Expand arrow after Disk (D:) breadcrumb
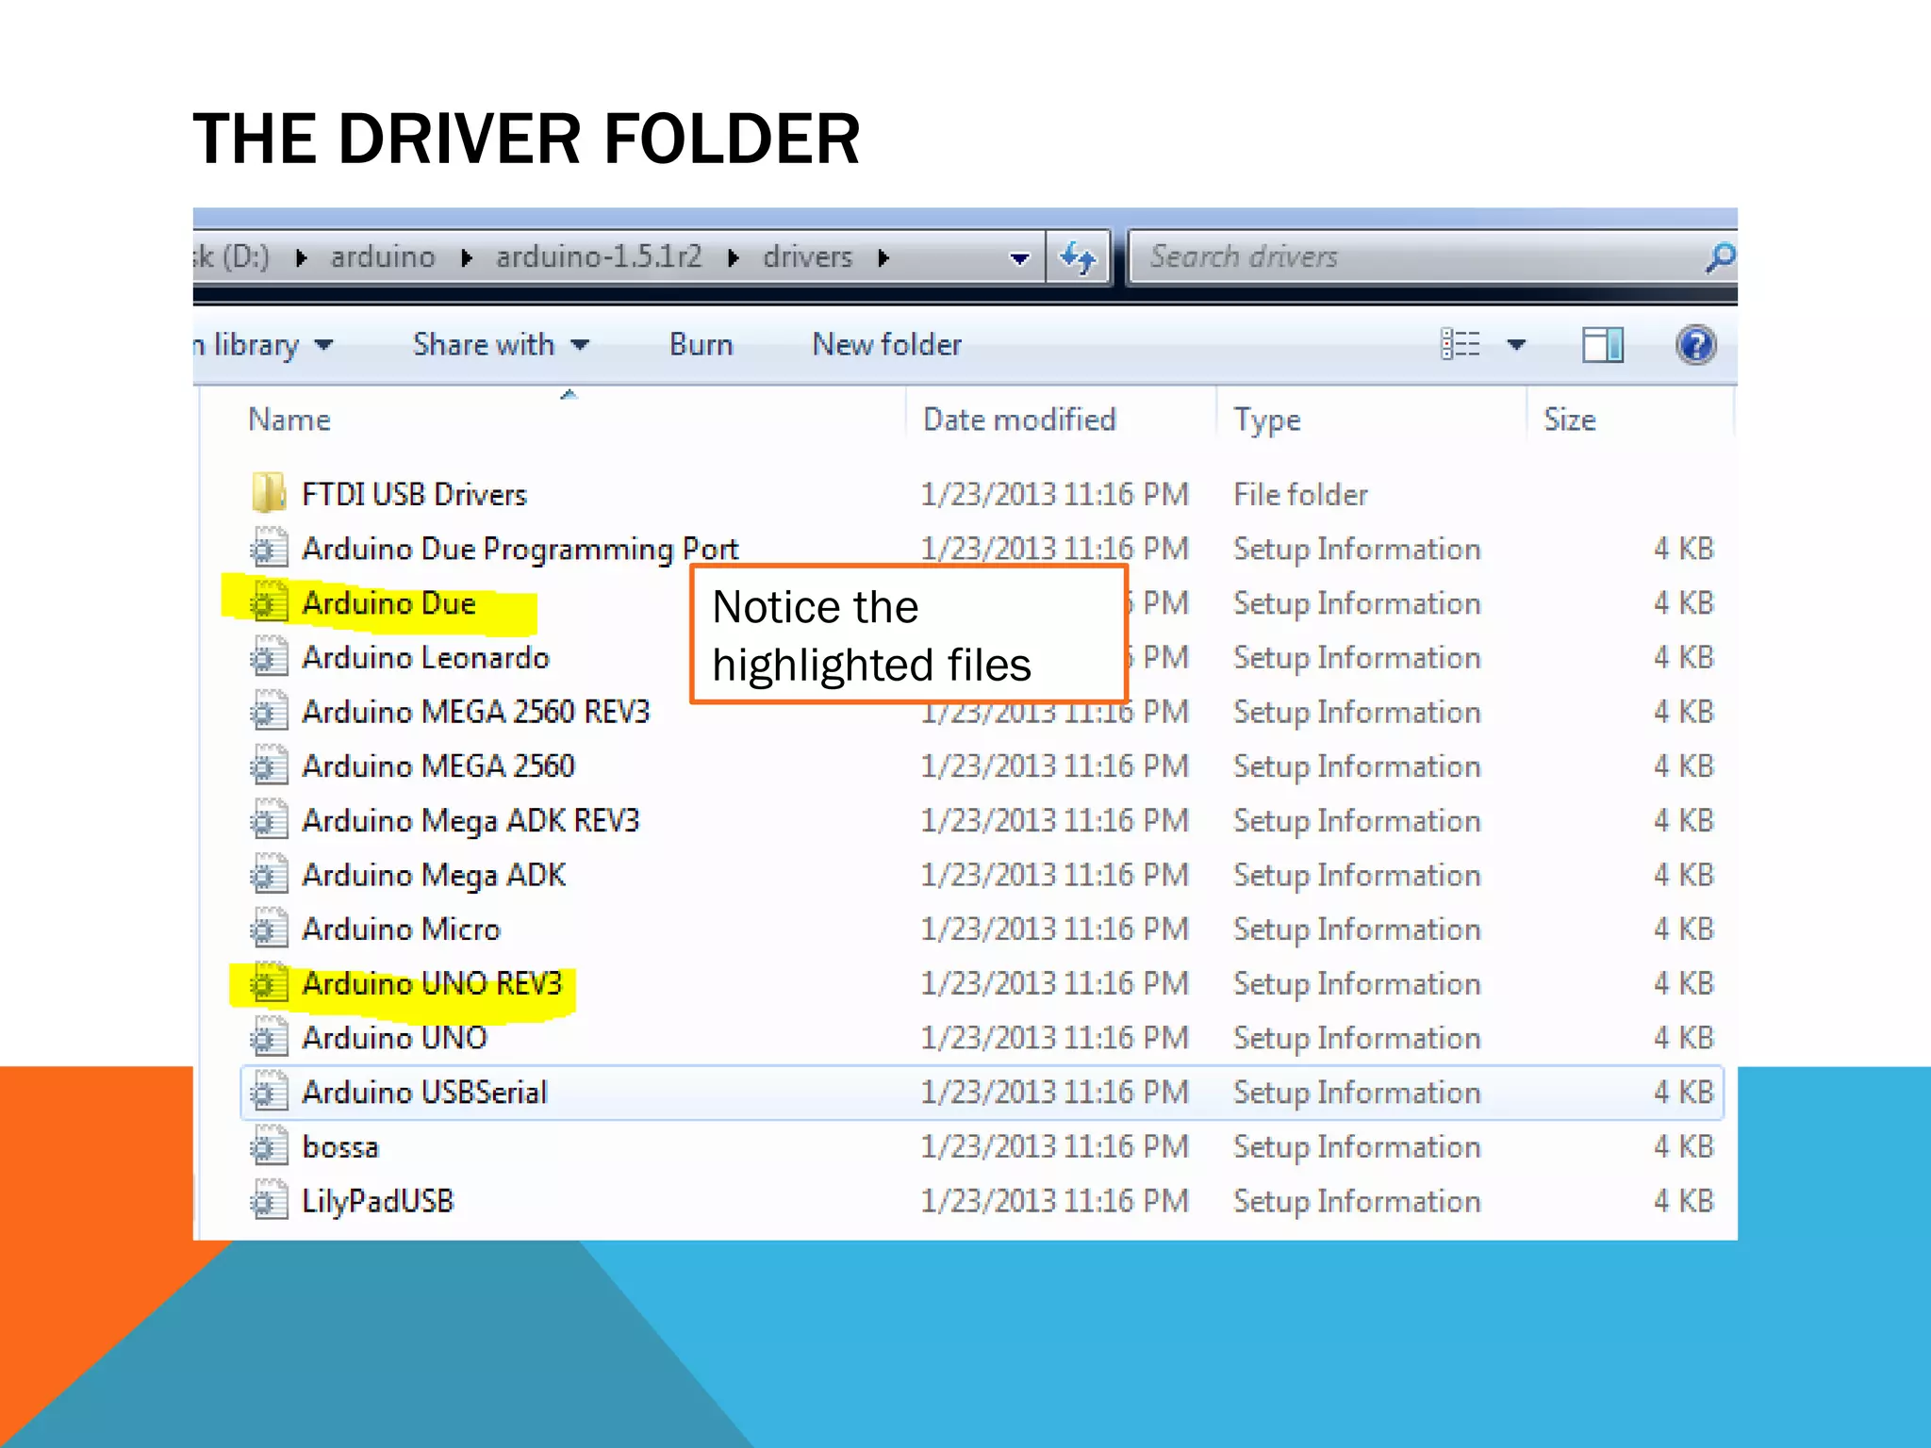The image size is (1931, 1448). [301, 257]
